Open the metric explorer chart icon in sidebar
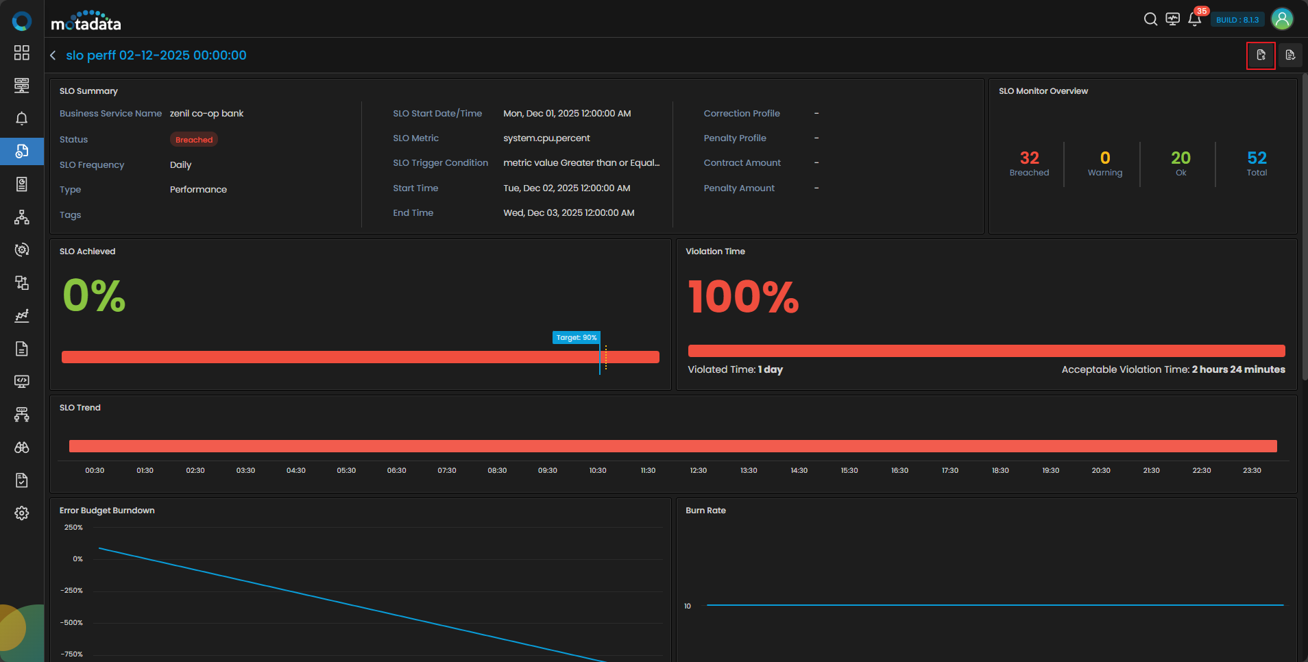The width and height of the screenshot is (1308, 662). point(22,316)
